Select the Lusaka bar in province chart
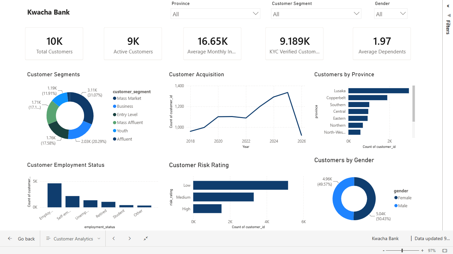This screenshot has width=453, height=254. [x=379, y=91]
